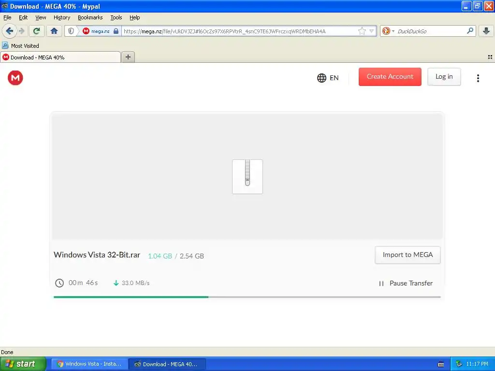Click the 2.54 GB total size text
This screenshot has width=495, height=371.
pos(191,256)
